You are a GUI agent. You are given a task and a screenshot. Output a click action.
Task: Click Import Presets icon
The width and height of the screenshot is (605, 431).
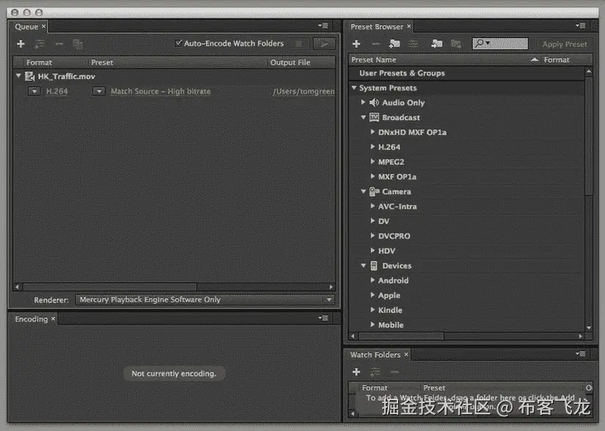[x=437, y=44]
